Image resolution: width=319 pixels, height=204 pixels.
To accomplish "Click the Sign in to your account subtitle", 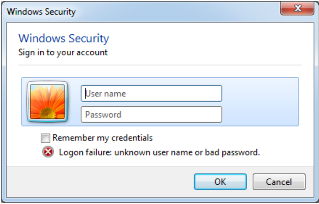I will coord(63,52).
